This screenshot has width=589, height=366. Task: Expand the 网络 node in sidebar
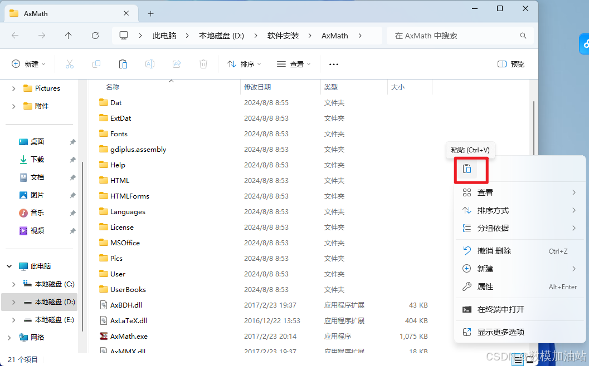coord(9,338)
